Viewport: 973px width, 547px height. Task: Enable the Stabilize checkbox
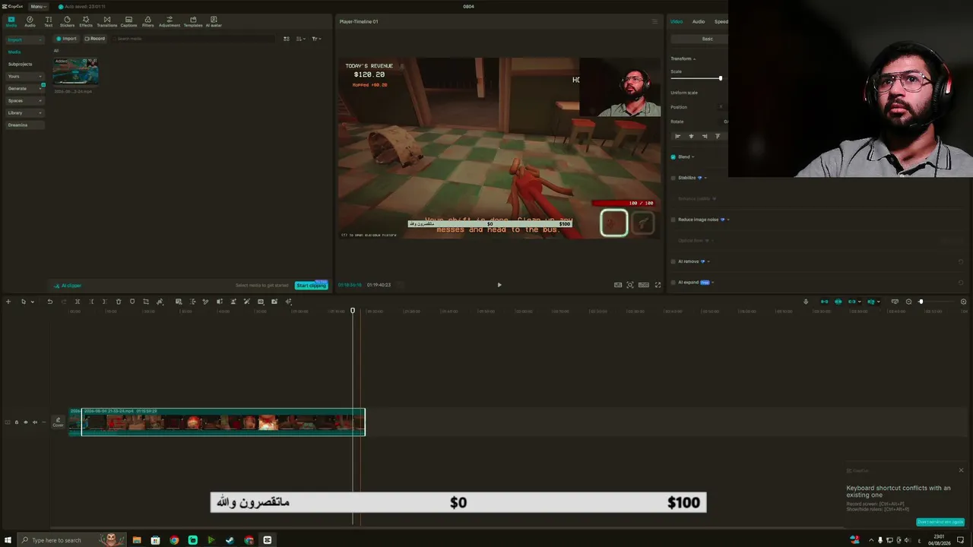pos(673,178)
